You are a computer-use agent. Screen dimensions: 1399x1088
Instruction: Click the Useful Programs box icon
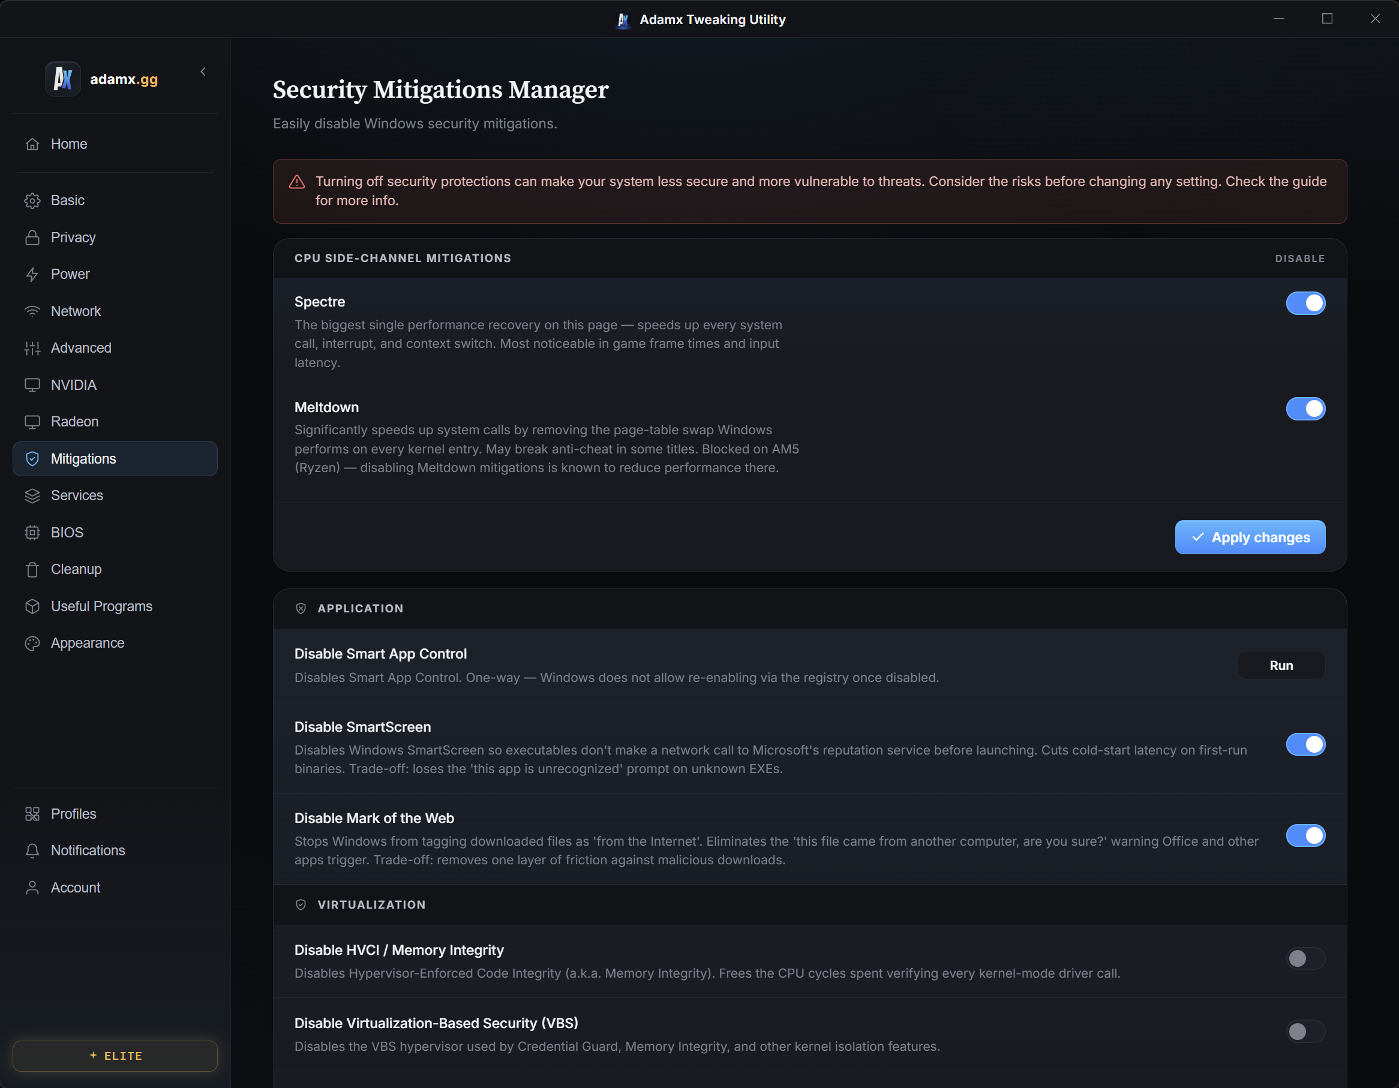point(32,606)
